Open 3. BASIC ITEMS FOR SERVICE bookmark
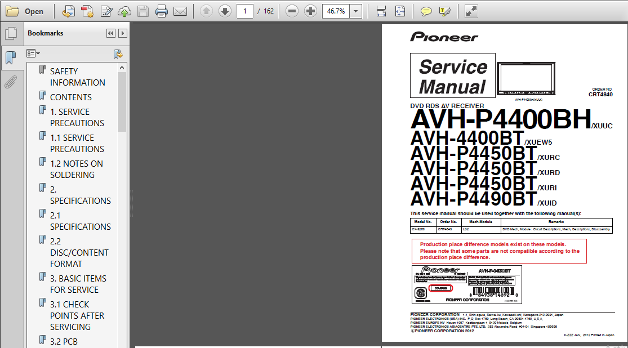Viewport: 628px width, 348px height. pyautogui.click(x=78, y=284)
